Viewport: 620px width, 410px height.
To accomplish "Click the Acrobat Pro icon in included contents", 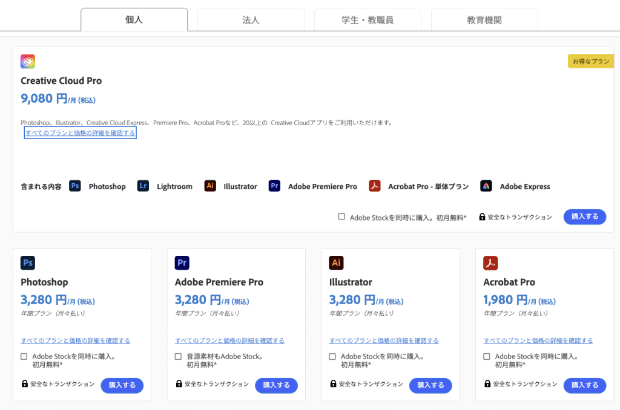I will 375,186.
